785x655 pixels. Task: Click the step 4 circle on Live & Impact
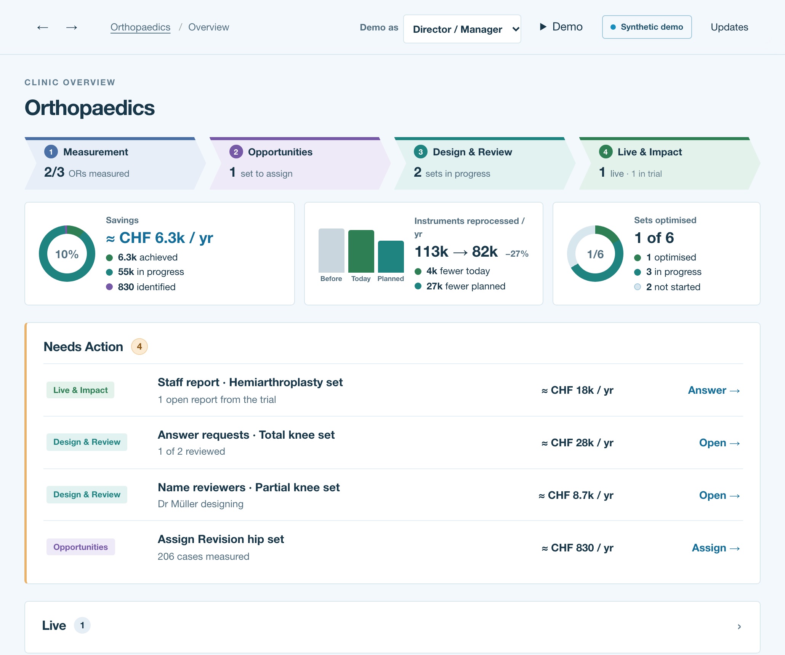[606, 152]
